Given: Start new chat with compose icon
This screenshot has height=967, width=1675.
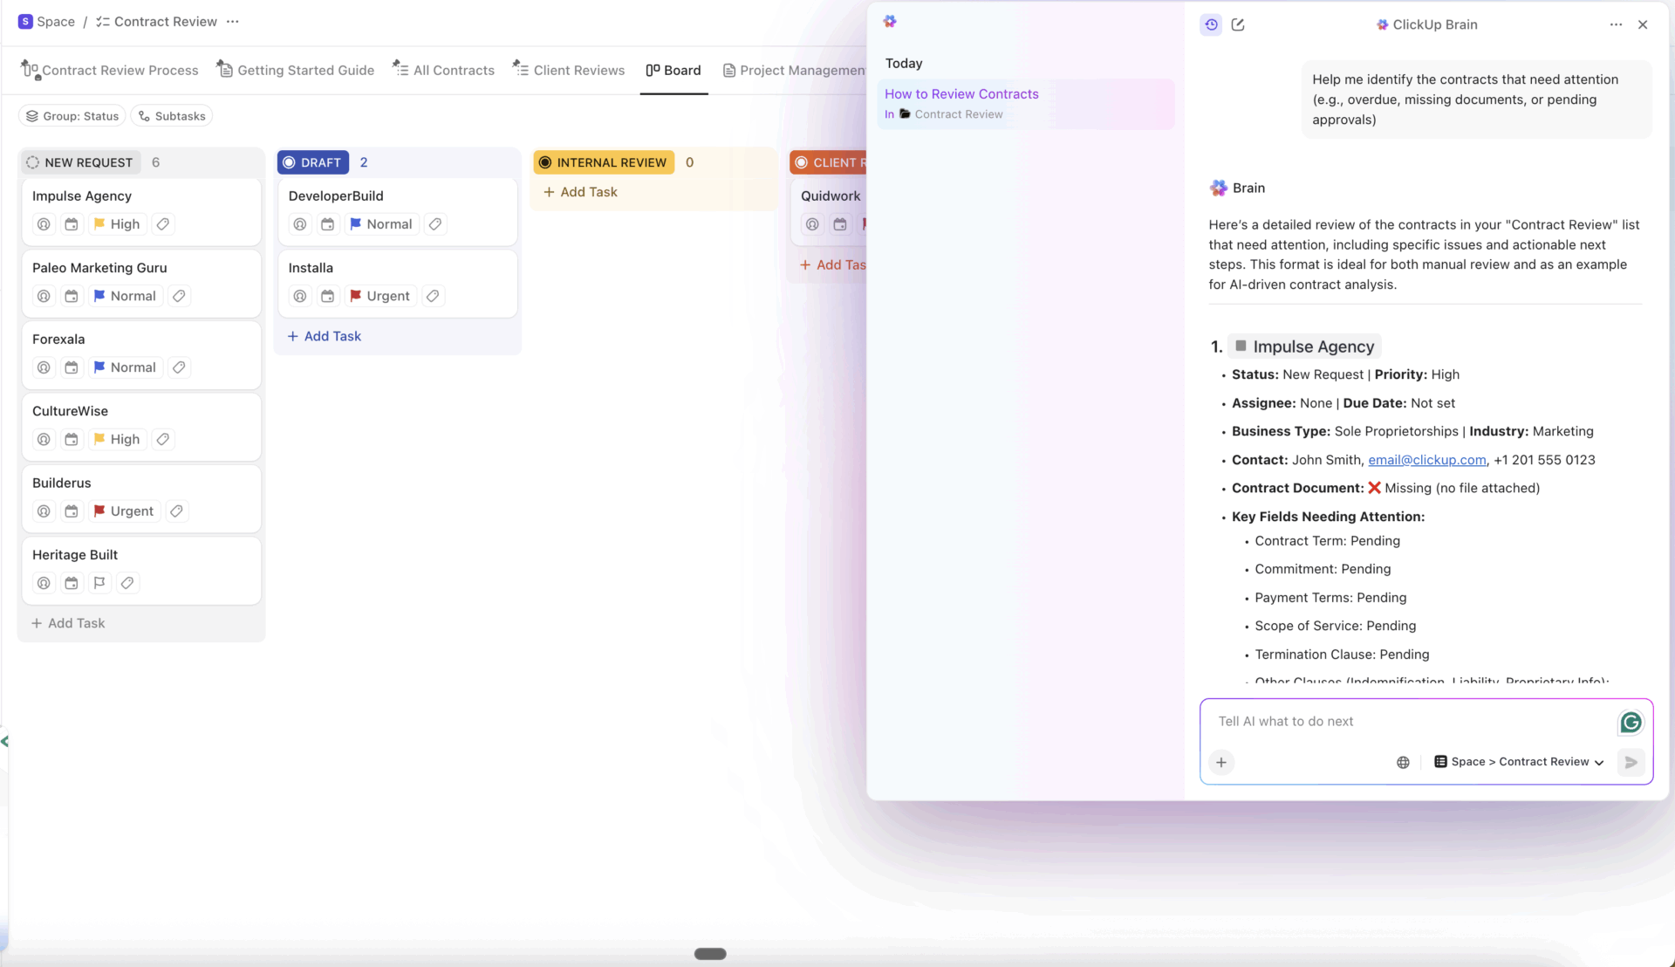Looking at the screenshot, I should pyautogui.click(x=1237, y=24).
